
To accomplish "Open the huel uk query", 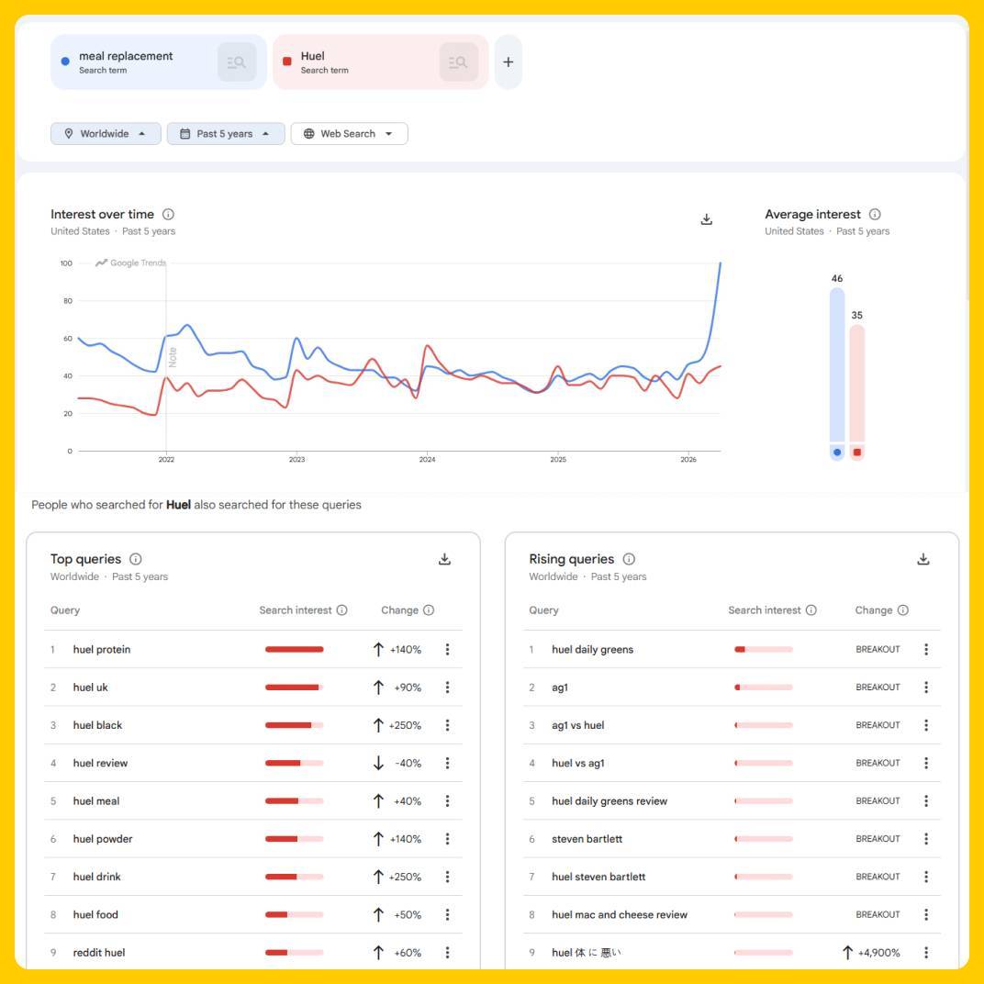I will tap(90, 688).
